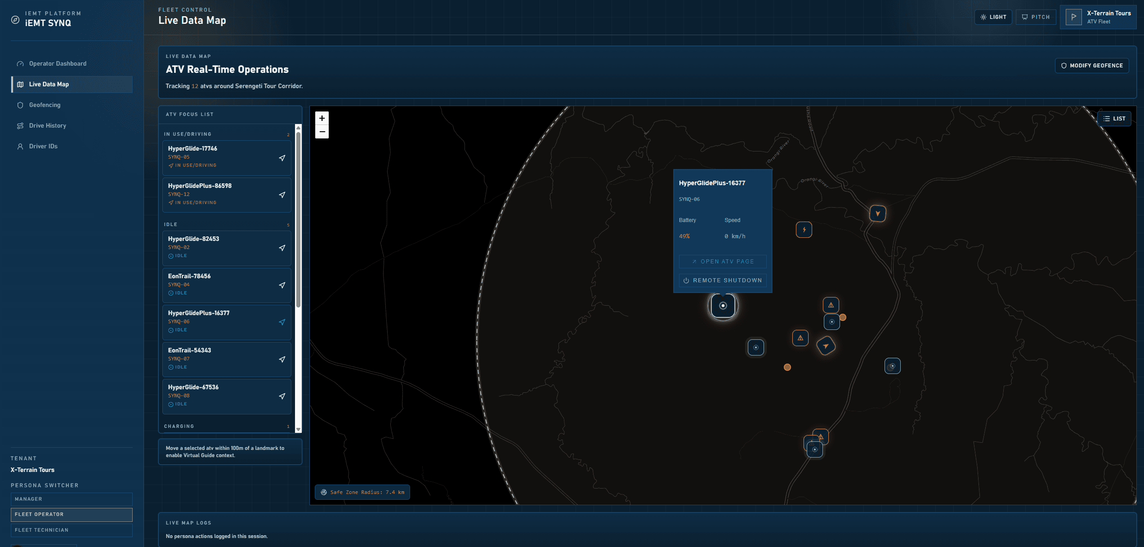
Task: Click REMOTE SHUTDOWN button
Action: (722, 280)
